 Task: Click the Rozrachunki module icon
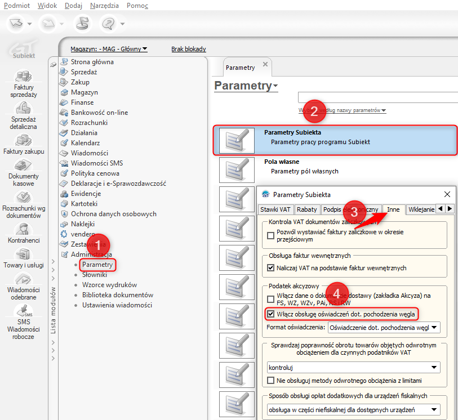64,123
